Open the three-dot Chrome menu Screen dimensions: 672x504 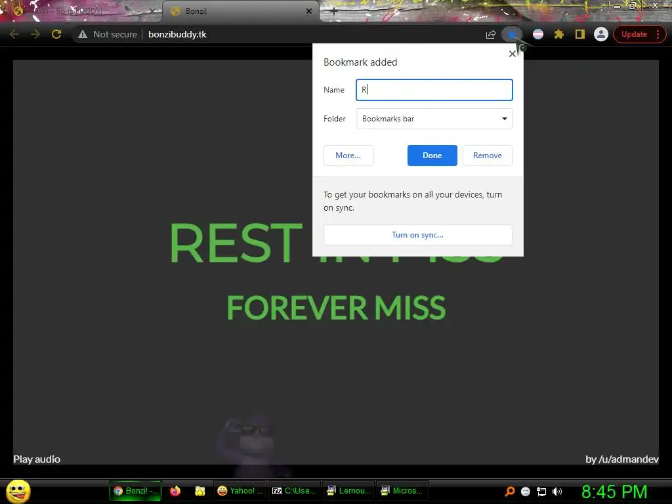coord(658,34)
